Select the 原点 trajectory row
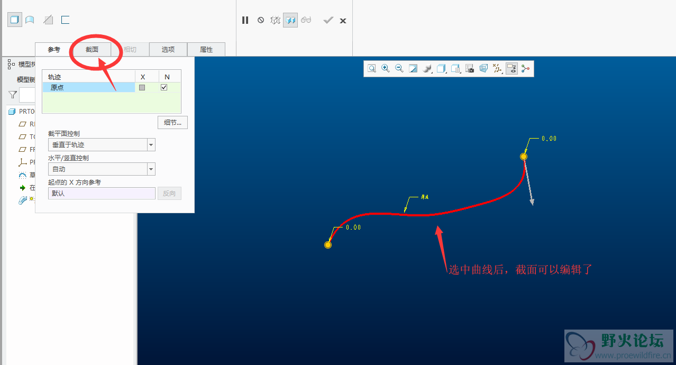Screen dimensions: 676x365 [x=88, y=87]
